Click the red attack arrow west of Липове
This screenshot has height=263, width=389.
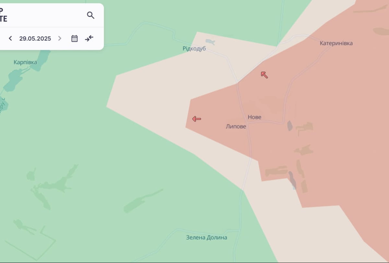point(197,119)
